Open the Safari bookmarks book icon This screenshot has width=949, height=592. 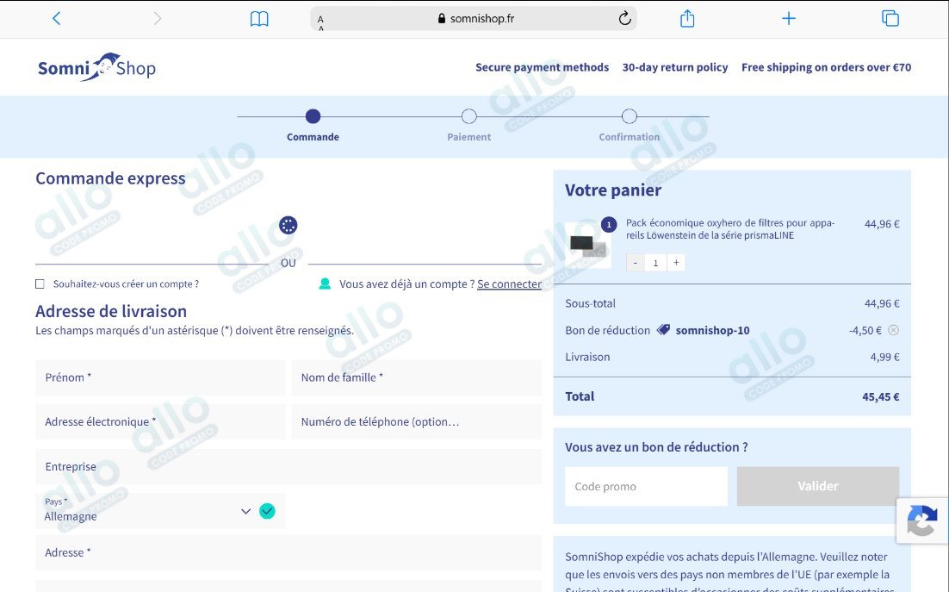click(259, 19)
